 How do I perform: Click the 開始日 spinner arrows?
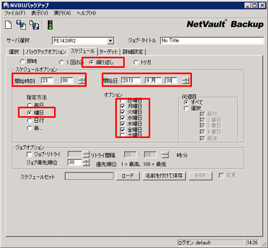(x=186, y=80)
